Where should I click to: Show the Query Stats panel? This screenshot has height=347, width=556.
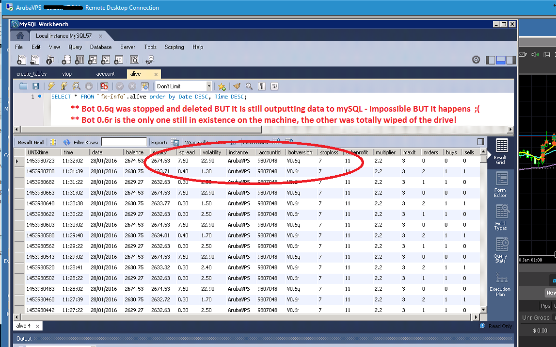coord(500,250)
